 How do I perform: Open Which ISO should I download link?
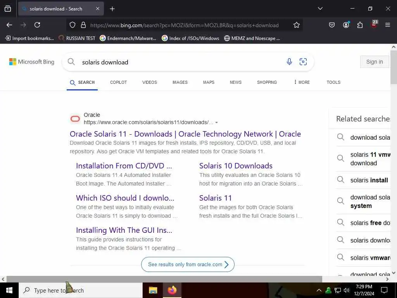pos(125,198)
